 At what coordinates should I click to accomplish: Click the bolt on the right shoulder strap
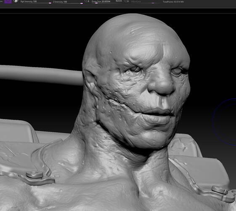coord(220,189)
